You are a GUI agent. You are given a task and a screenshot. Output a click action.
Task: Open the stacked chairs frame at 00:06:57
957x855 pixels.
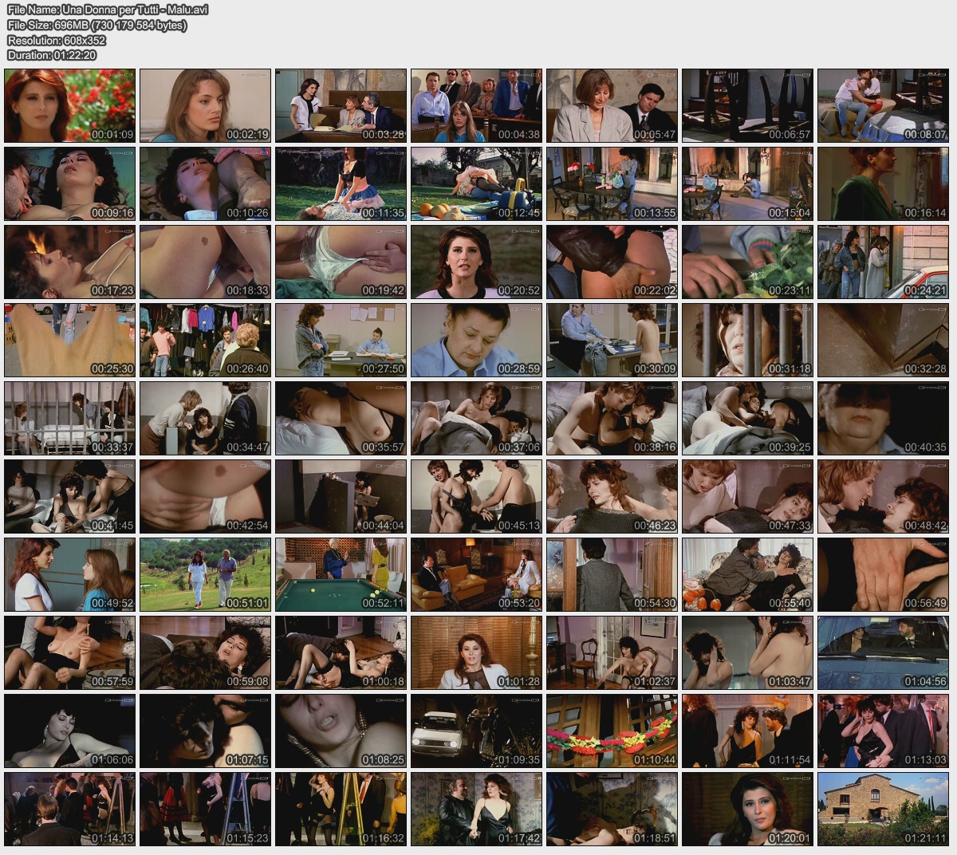(747, 105)
